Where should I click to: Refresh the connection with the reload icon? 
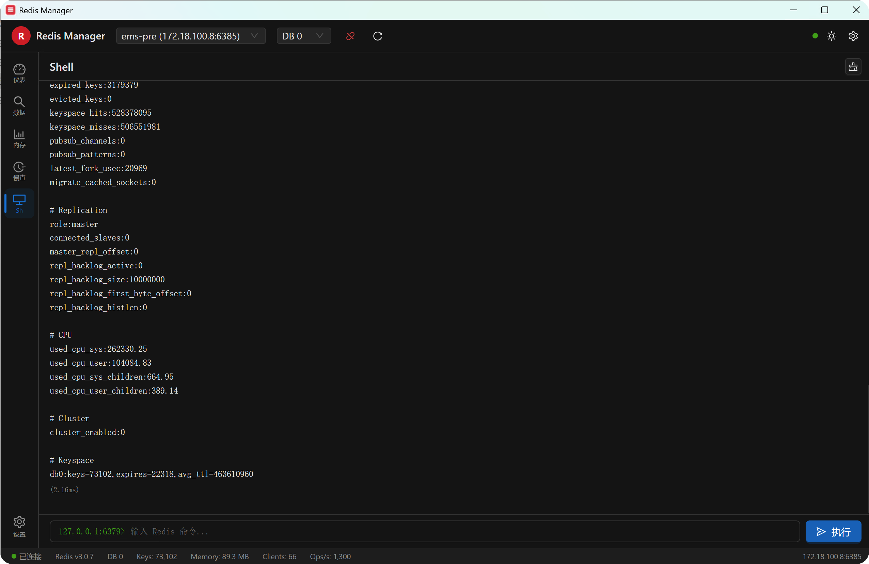(x=378, y=36)
